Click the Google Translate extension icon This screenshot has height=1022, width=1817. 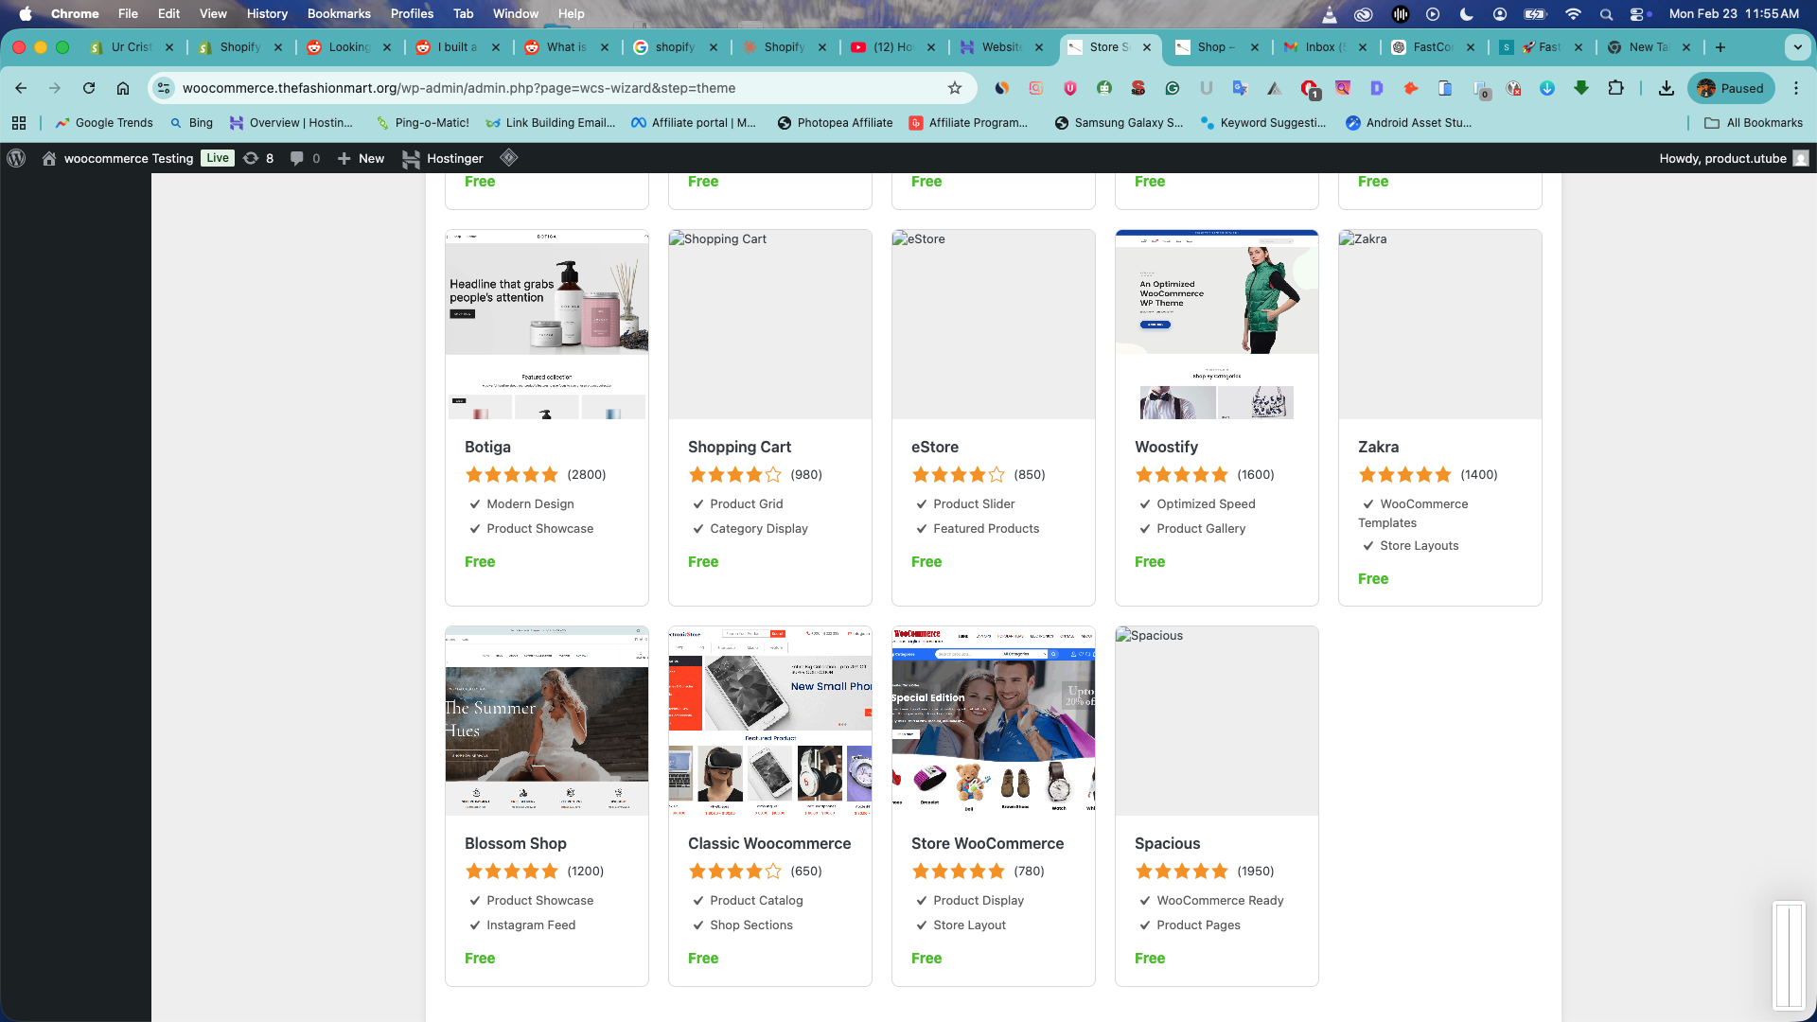[1241, 88]
